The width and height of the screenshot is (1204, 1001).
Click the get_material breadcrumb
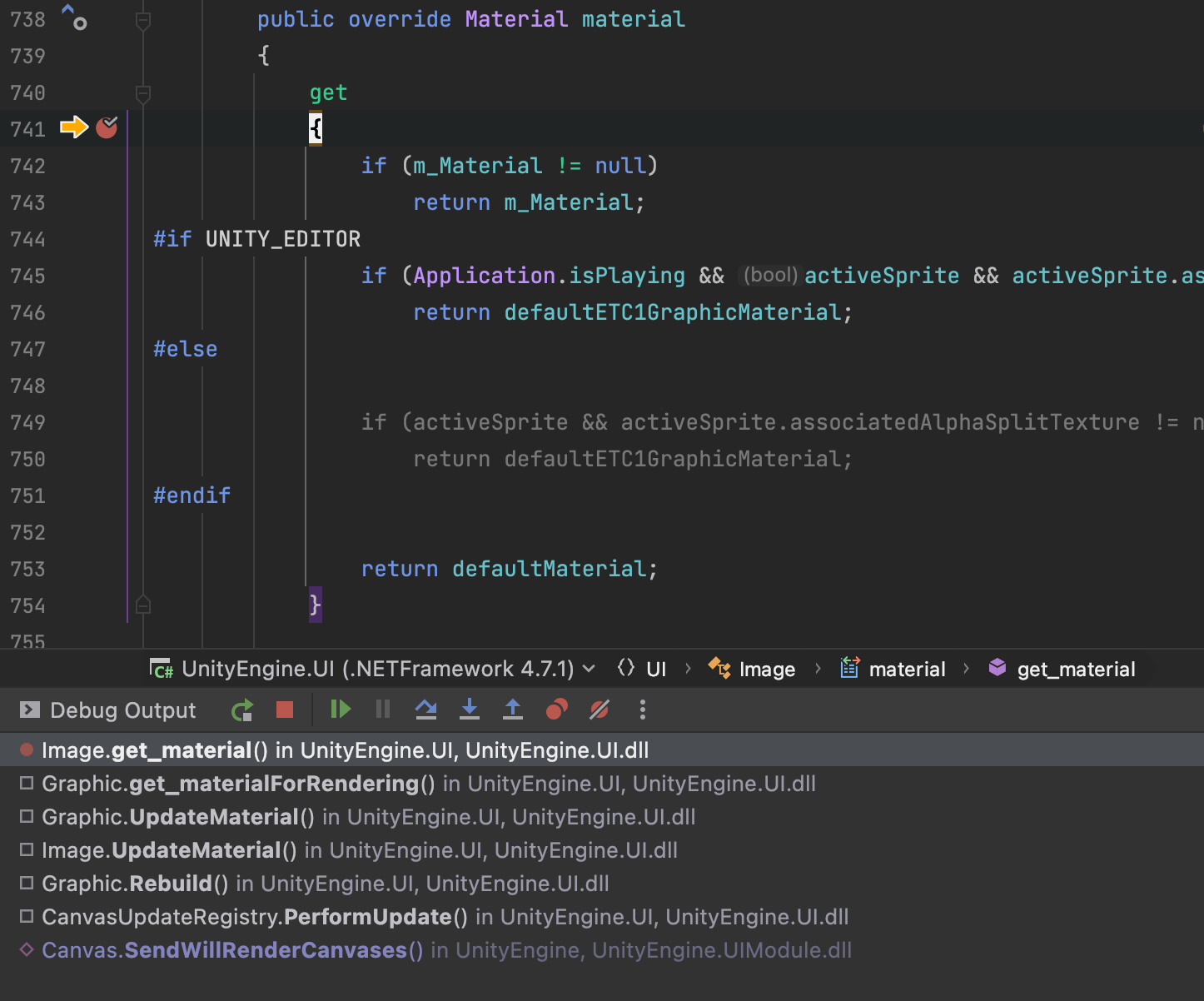pos(1076,670)
